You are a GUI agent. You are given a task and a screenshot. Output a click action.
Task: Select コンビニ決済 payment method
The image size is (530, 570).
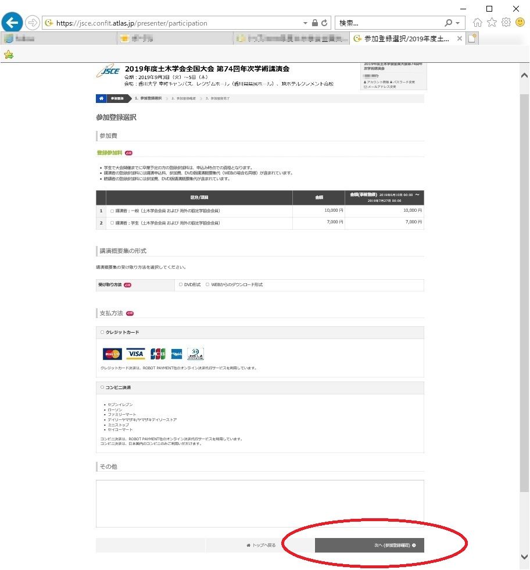point(102,387)
